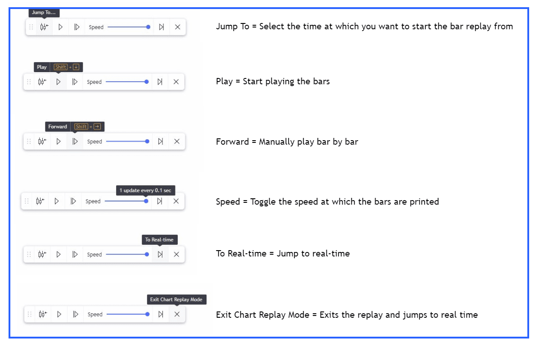Click X icon under Exit Chart Replay Mode tooltip
535x343 pixels.
tap(177, 314)
